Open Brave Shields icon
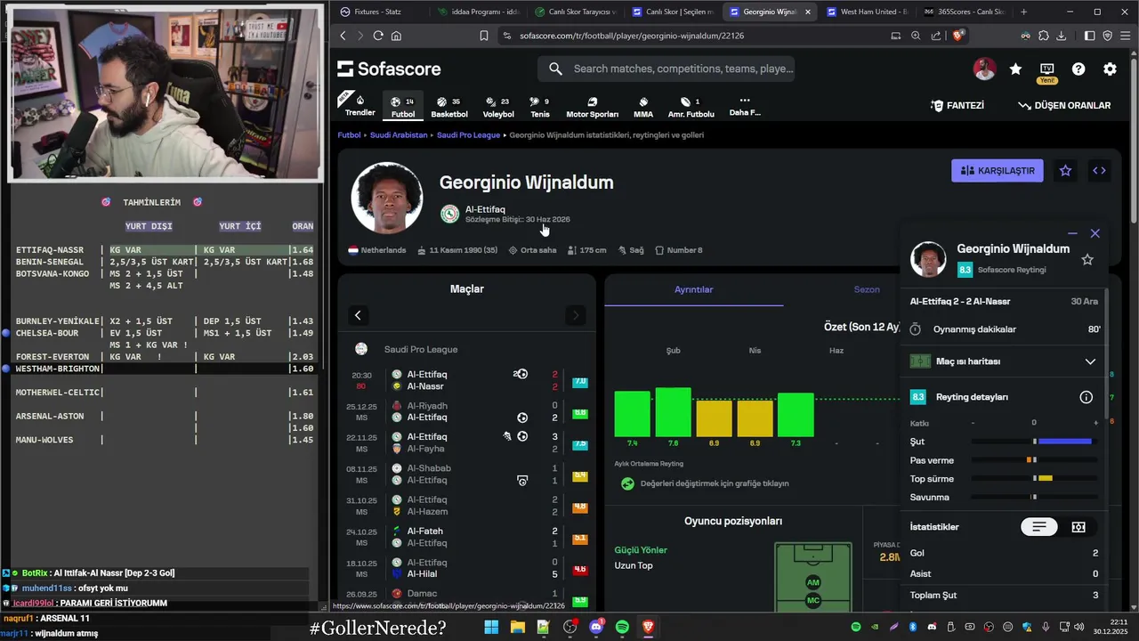Screen dimensions: 1139x641 957,36
